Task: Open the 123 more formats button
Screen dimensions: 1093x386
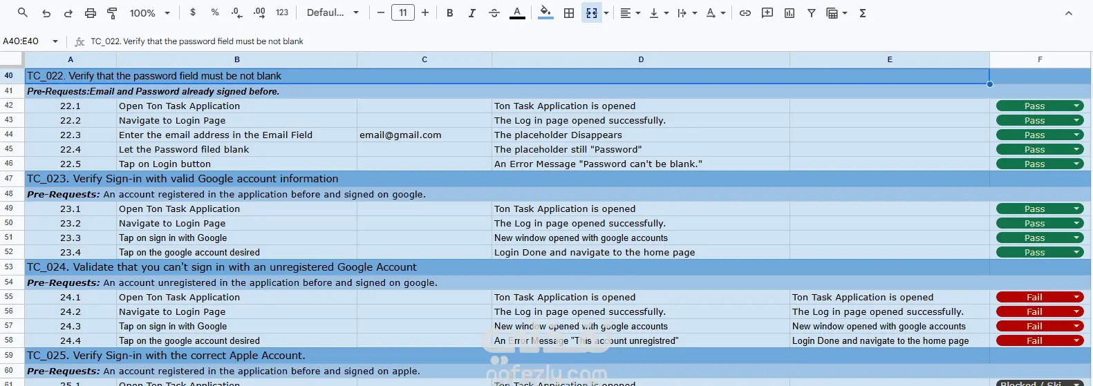Action: [282, 12]
